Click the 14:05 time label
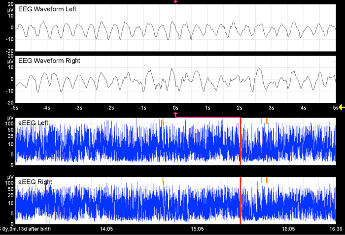 pyautogui.click(x=106, y=229)
